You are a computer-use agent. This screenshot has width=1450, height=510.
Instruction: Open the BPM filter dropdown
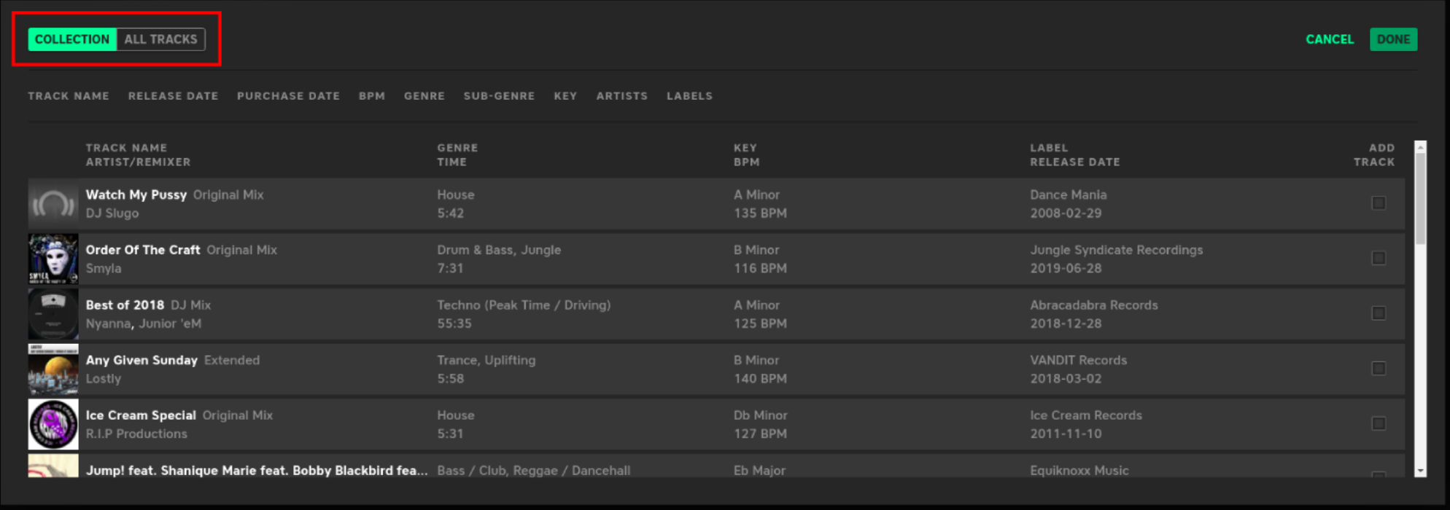[x=371, y=96]
